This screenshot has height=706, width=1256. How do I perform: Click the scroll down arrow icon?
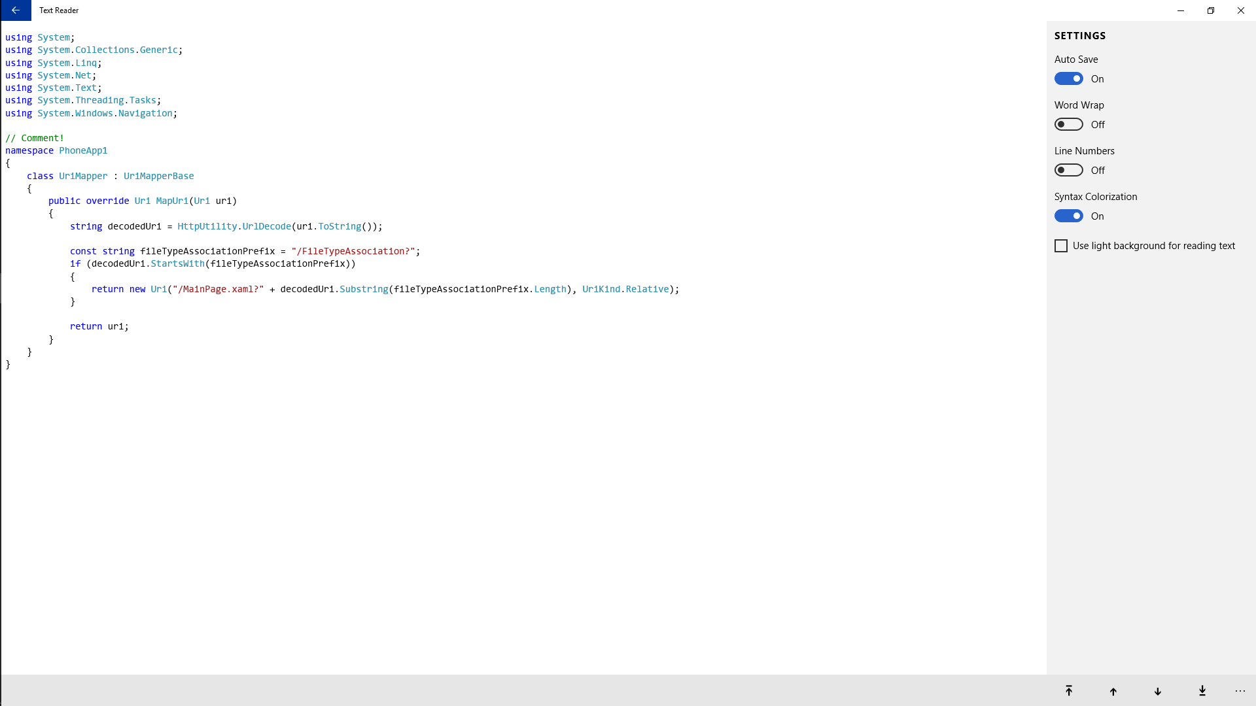coord(1158,691)
